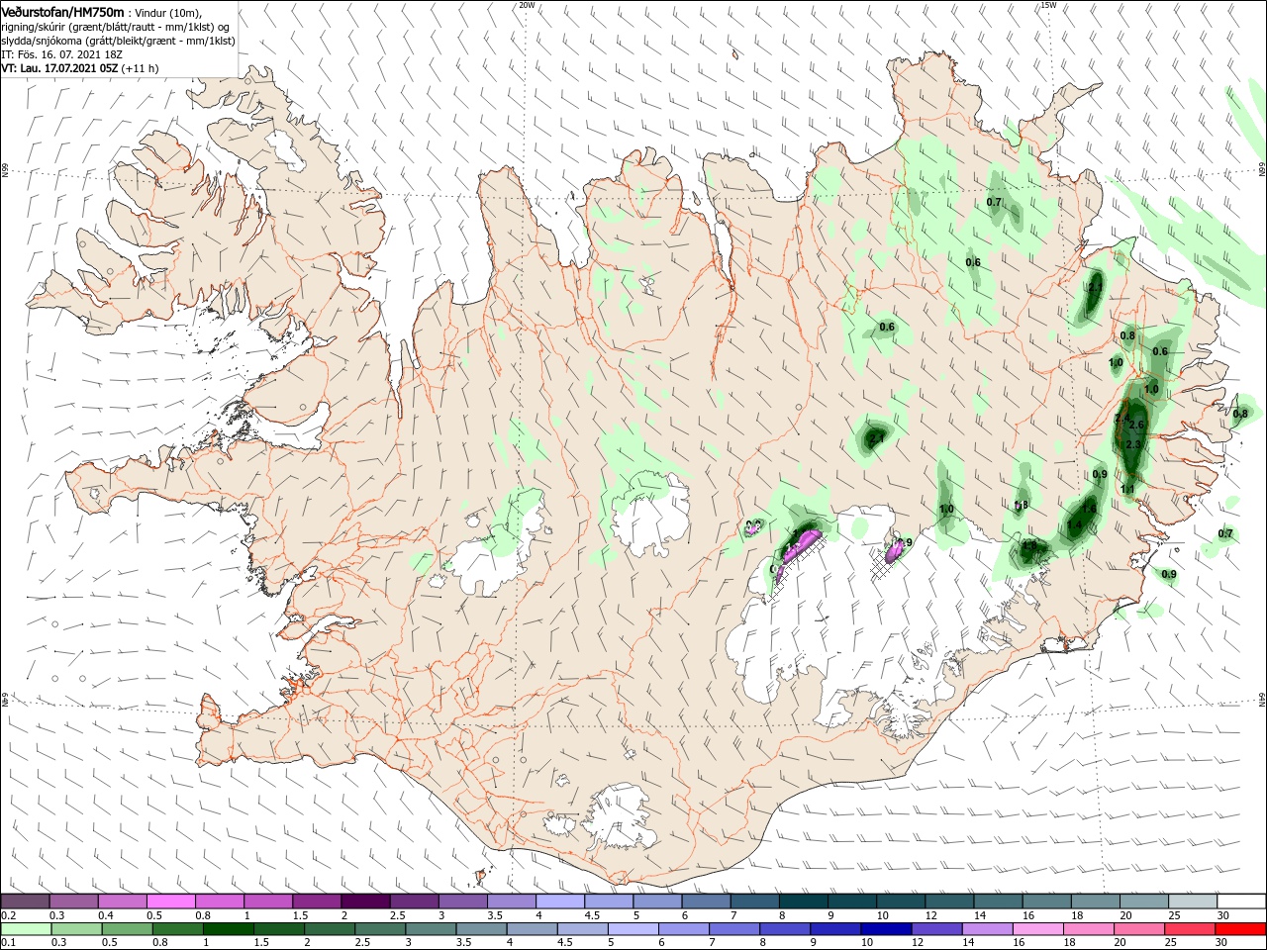Click the 'Vindur (10m)' label in header

pyautogui.click(x=168, y=12)
